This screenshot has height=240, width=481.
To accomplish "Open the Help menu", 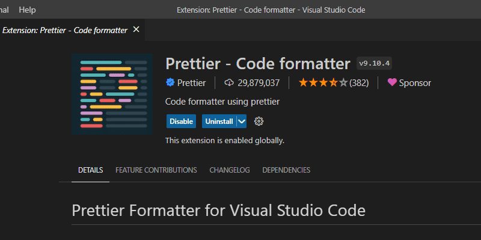I will (x=27, y=10).
